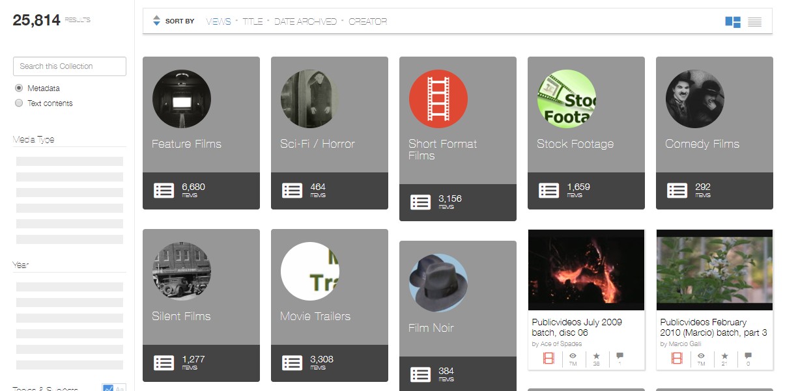
Task: Sort results by Date Archived
Action: [306, 21]
